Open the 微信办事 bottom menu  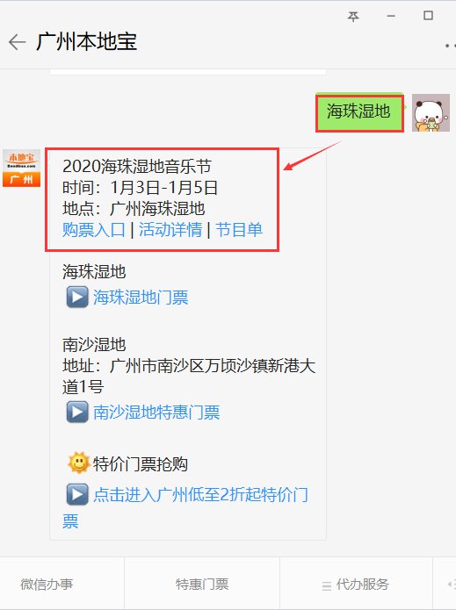tap(47, 584)
